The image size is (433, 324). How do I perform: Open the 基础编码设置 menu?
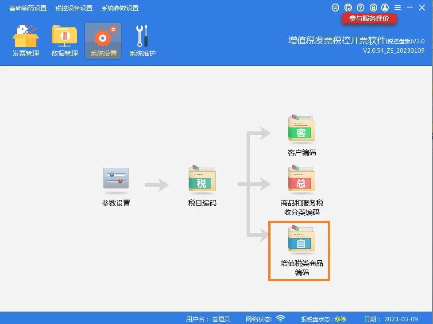28,8
